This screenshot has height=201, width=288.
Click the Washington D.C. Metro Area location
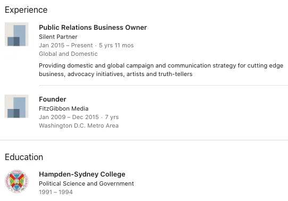[79, 125]
